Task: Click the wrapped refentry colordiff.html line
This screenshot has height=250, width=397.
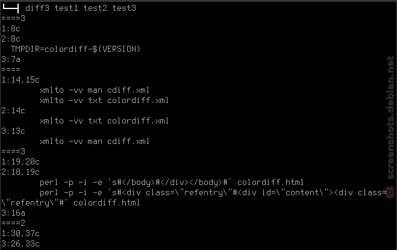Action: (70, 202)
